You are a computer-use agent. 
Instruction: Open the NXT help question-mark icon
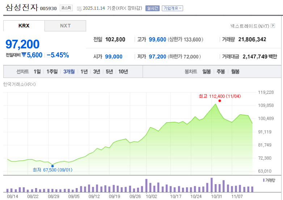click(x=273, y=26)
